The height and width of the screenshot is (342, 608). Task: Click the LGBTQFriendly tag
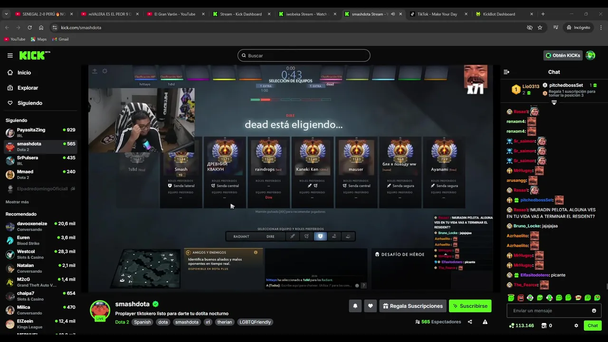255,322
